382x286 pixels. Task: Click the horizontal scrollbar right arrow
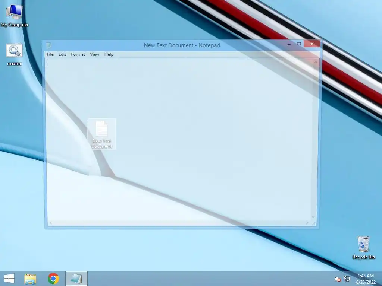[307, 223]
